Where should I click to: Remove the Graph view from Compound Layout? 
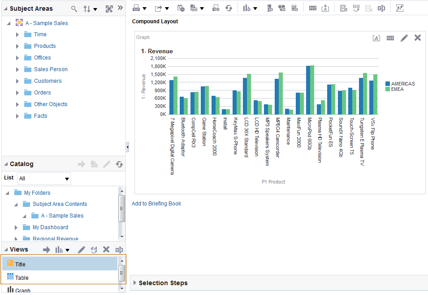click(x=418, y=38)
